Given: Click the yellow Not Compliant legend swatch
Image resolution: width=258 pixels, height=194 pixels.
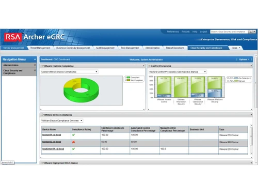Looking at the screenshot, I should (x=128, y=80).
